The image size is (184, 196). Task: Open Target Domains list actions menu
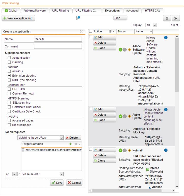[x=78, y=144]
